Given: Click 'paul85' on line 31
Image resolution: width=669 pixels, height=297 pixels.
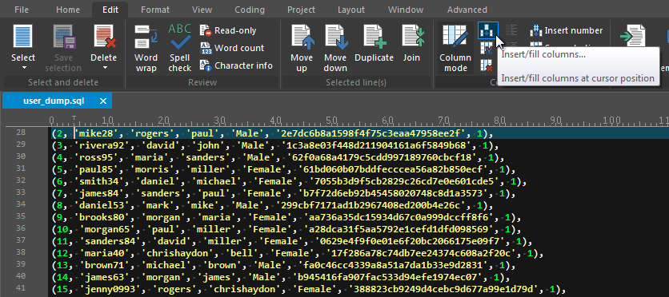Looking at the screenshot, I should [97, 170].
